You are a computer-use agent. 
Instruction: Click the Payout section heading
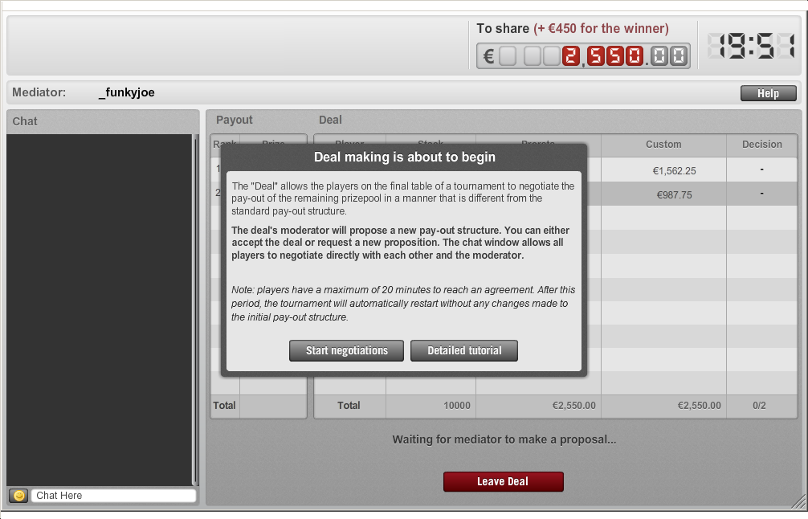click(235, 120)
